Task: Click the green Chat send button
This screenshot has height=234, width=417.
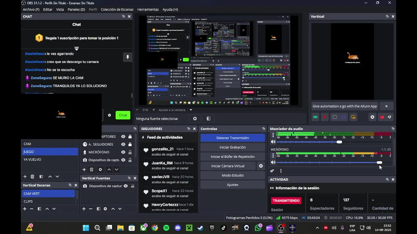Action: click(x=123, y=115)
